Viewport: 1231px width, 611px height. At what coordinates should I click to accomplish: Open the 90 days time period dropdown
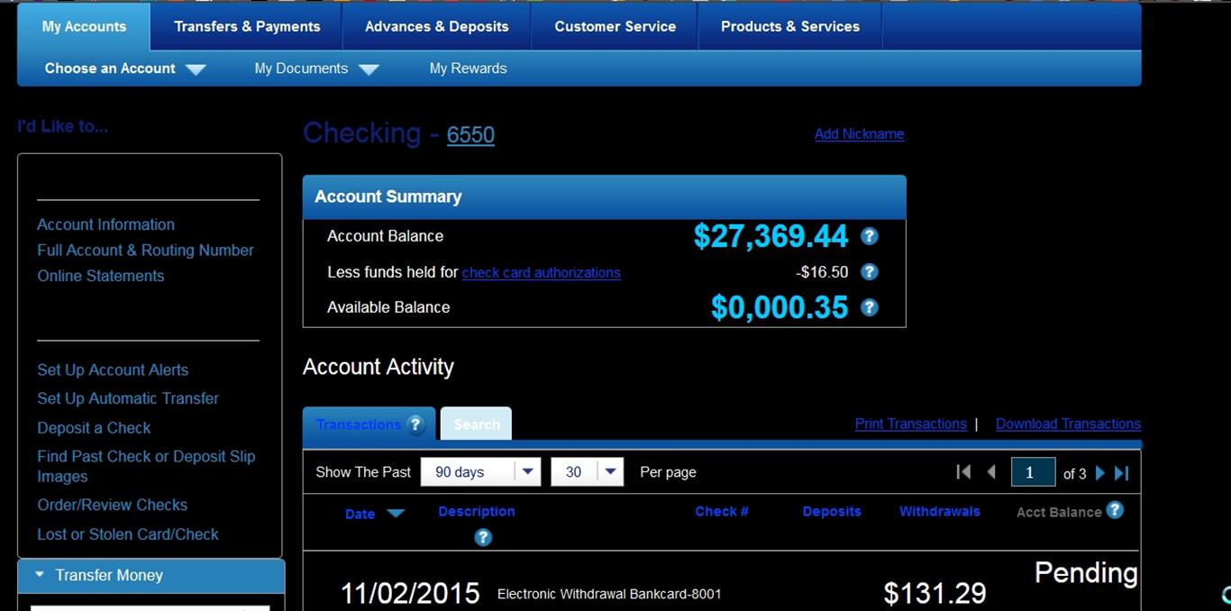click(x=527, y=471)
